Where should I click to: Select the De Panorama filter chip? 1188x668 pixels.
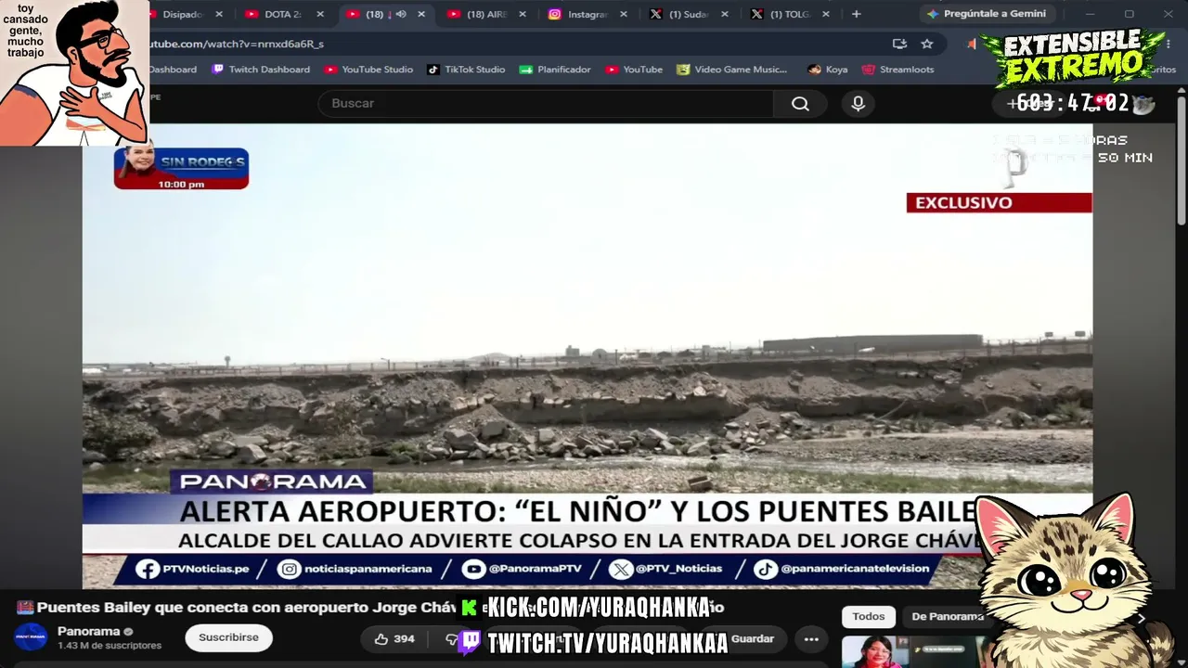point(947,617)
